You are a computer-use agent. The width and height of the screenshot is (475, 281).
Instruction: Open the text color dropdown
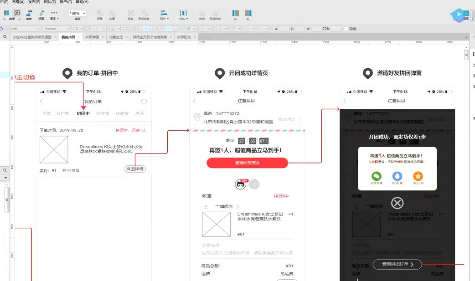[115, 28]
